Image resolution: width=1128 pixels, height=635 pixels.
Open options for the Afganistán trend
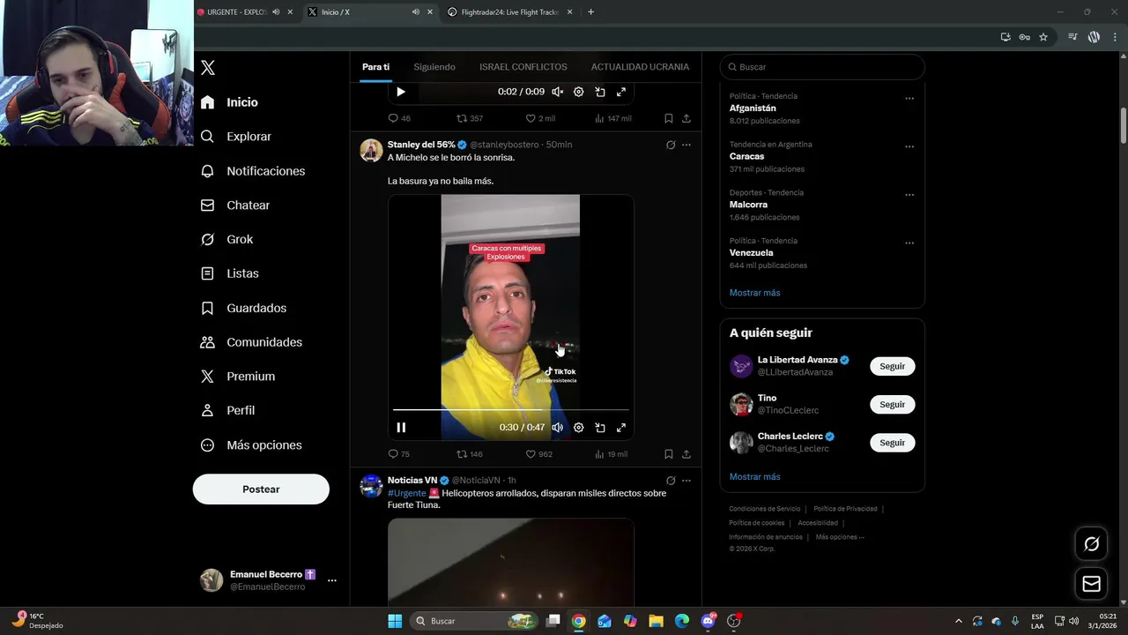(x=909, y=99)
